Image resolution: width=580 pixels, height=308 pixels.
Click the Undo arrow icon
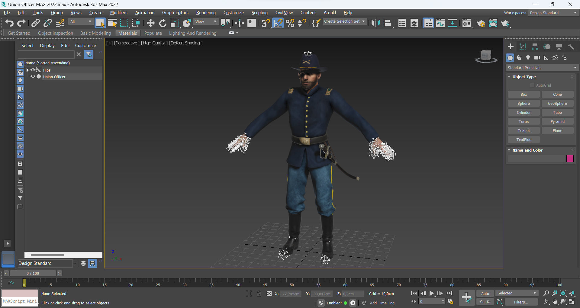[x=9, y=23]
